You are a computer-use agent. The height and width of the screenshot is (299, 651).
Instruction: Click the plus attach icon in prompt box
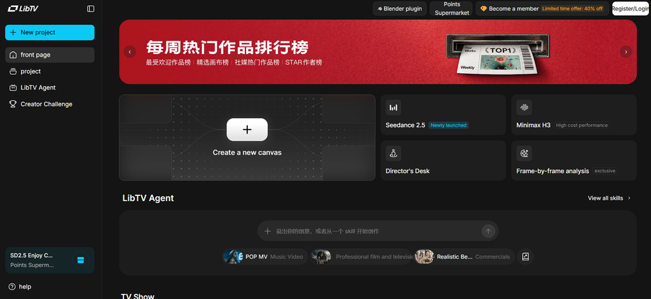[268, 232]
